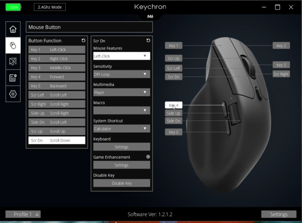Select Scr Right Scroll Right row
Screen dimensions: 302x223
(x=57, y=104)
